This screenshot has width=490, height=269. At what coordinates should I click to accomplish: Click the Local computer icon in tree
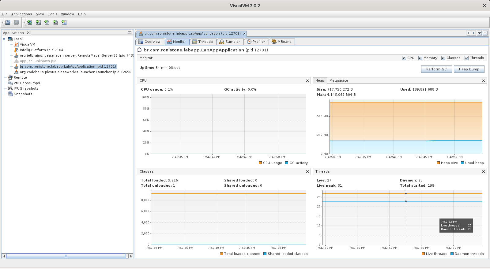click(x=10, y=39)
